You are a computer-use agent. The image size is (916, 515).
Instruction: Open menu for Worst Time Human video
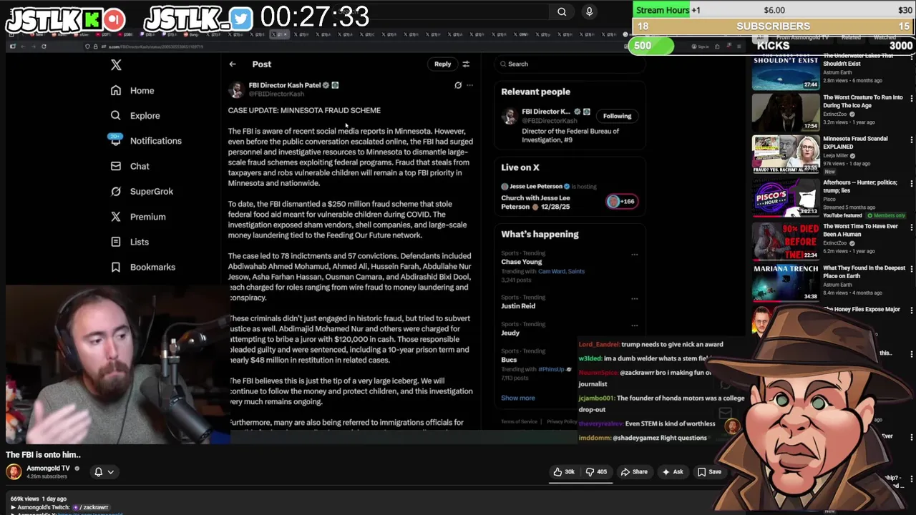point(911,227)
